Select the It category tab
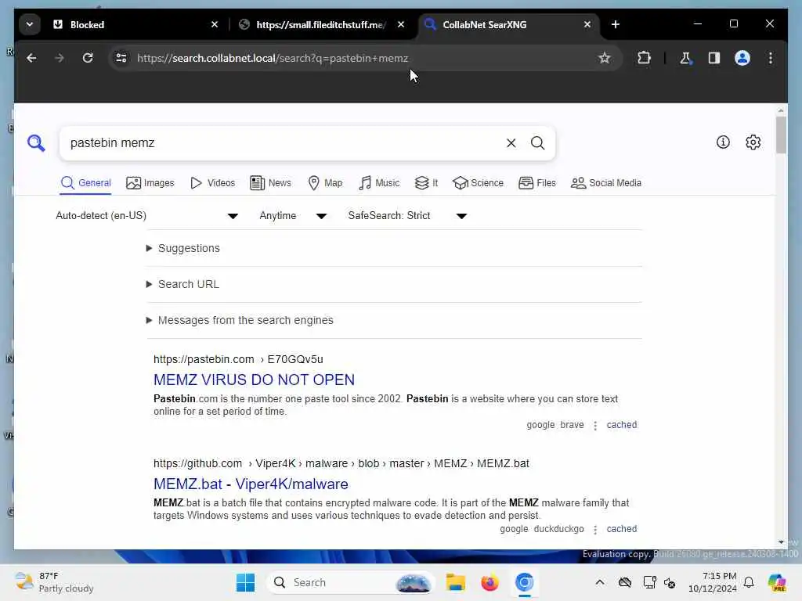This screenshot has height=601, width=802. tap(427, 183)
